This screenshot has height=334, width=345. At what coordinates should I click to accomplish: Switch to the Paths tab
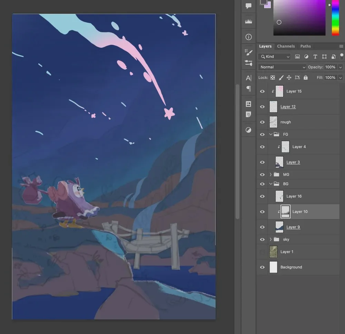click(x=305, y=46)
